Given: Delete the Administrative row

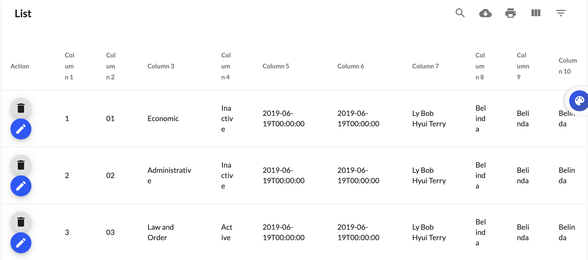Looking at the screenshot, I should (21, 165).
